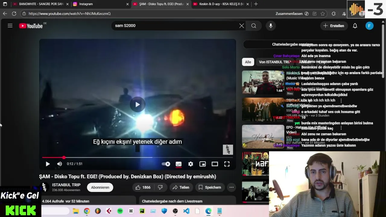The height and width of the screenshot is (217, 386).
Task: Like the video showing 1866 likes
Action: click(143, 187)
